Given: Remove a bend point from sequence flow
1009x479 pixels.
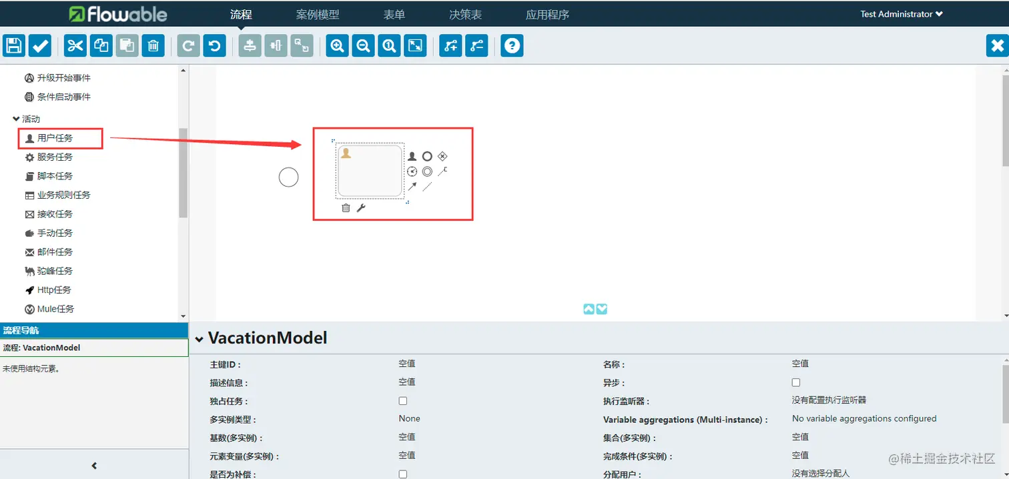Looking at the screenshot, I should coord(476,45).
